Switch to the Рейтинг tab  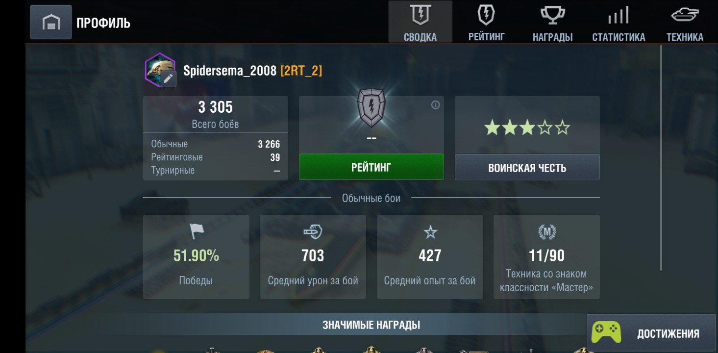[486, 22]
